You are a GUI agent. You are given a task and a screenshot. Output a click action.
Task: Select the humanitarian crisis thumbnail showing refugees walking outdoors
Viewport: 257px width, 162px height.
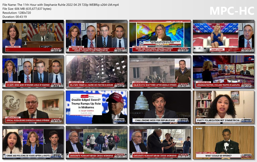click(97, 142)
